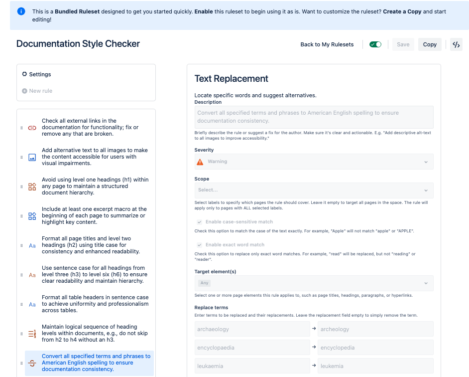
Task: Click the title case rule Aa icon
Action: coord(32,246)
